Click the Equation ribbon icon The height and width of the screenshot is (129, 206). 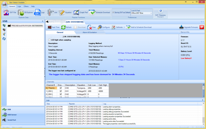[62, 12]
